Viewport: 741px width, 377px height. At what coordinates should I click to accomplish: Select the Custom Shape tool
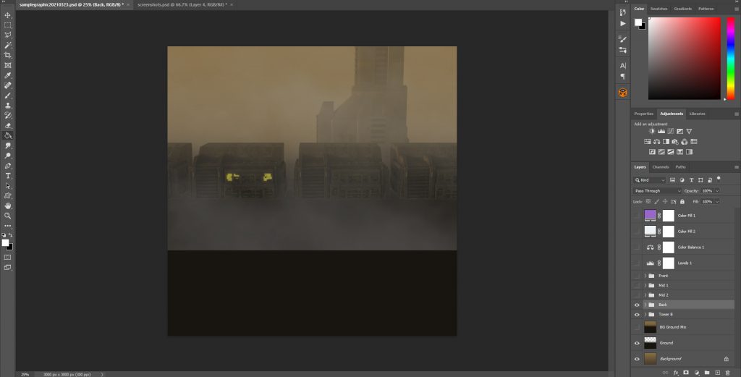tap(7, 195)
